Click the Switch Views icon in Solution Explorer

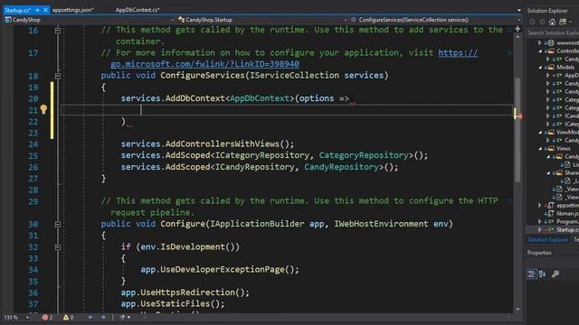click(x=563, y=22)
